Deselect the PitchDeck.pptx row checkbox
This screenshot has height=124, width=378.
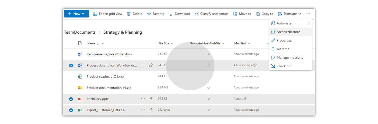click(71, 99)
